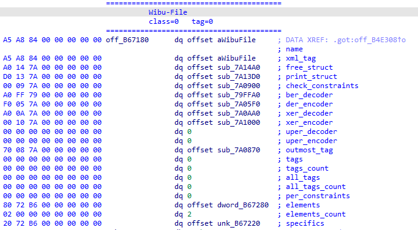
Task: Follow the .got:off_B4E308 data xref
Action: point(370,40)
